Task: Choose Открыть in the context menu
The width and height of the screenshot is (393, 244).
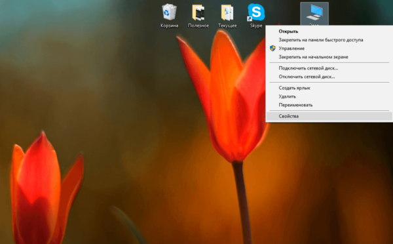Action: (288, 31)
